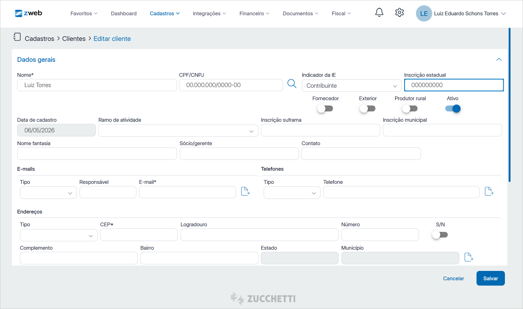The image size is (523, 309).
Task: Open the Cadastros menu
Action: click(165, 13)
